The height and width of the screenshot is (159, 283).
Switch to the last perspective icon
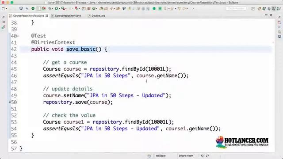[x=279, y=8]
